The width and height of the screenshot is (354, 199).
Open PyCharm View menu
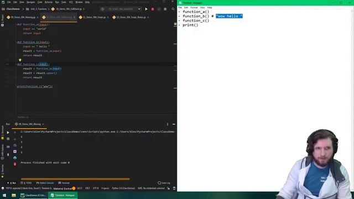point(22,2)
